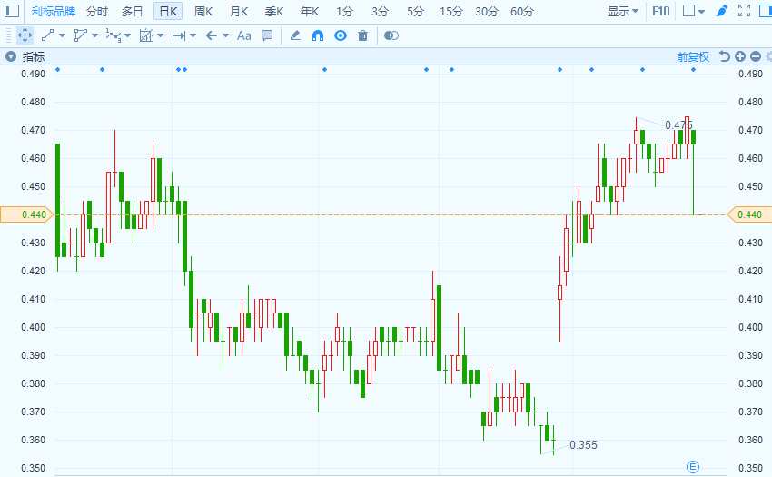
Task: Expand the range tool options arrow
Action: tap(193, 35)
